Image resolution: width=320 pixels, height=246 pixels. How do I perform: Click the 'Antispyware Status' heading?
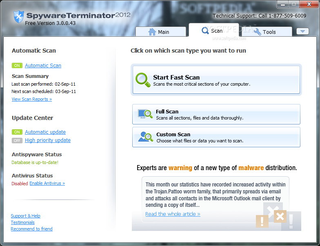pos(37,154)
